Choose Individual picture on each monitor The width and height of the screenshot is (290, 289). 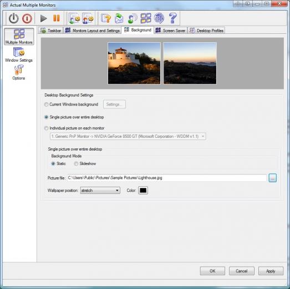46,128
